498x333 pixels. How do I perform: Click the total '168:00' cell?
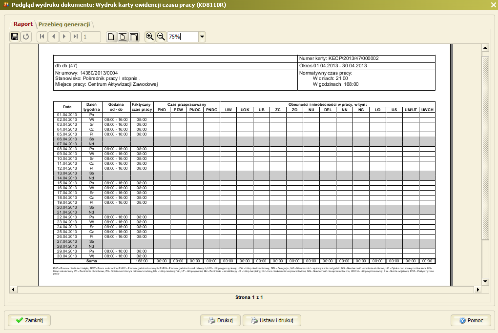coord(142,261)
